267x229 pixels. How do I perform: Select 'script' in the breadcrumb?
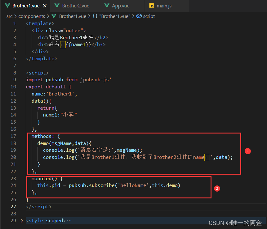(x=149, y=16)
